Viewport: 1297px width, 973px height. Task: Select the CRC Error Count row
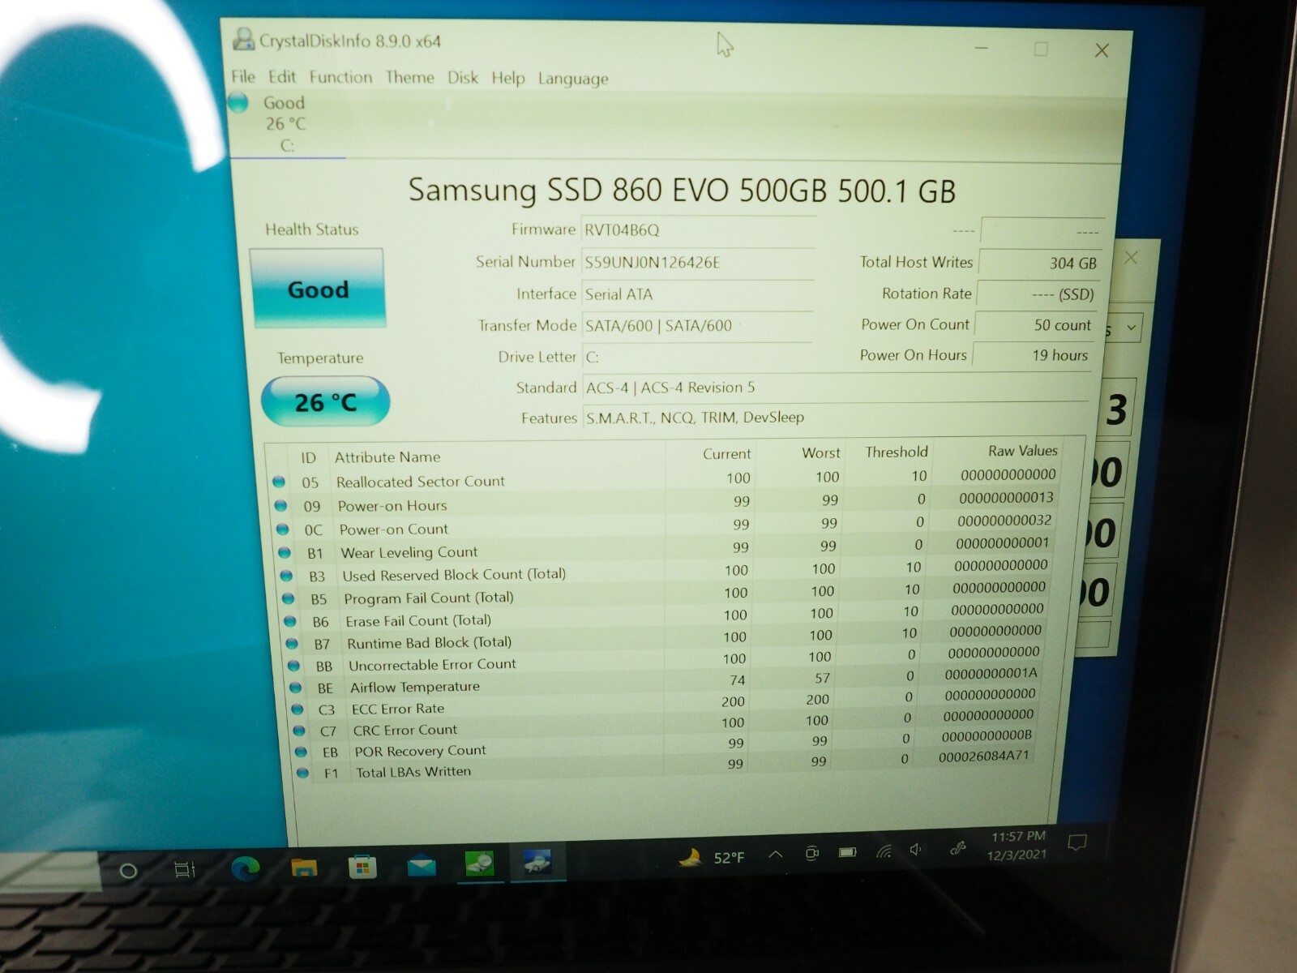point(666,724)
